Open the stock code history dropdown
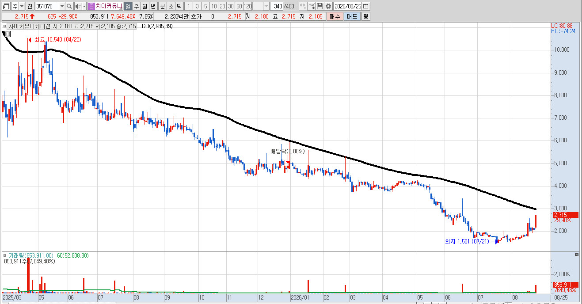The width and height of the screenshot is (582, 304). (x=61, y=6)
